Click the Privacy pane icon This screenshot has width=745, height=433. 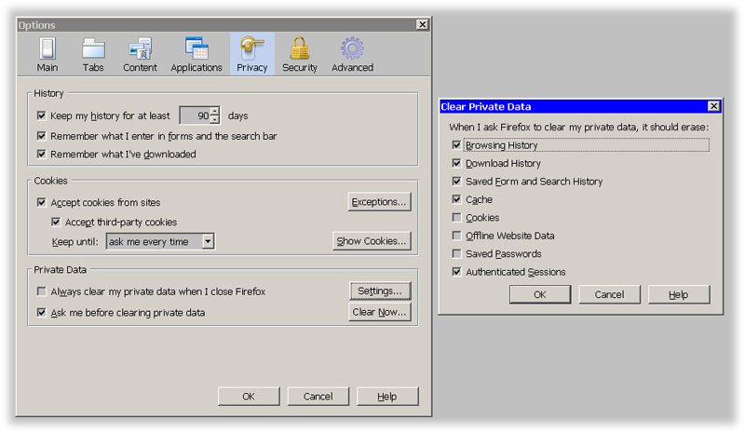click(251, 54)
